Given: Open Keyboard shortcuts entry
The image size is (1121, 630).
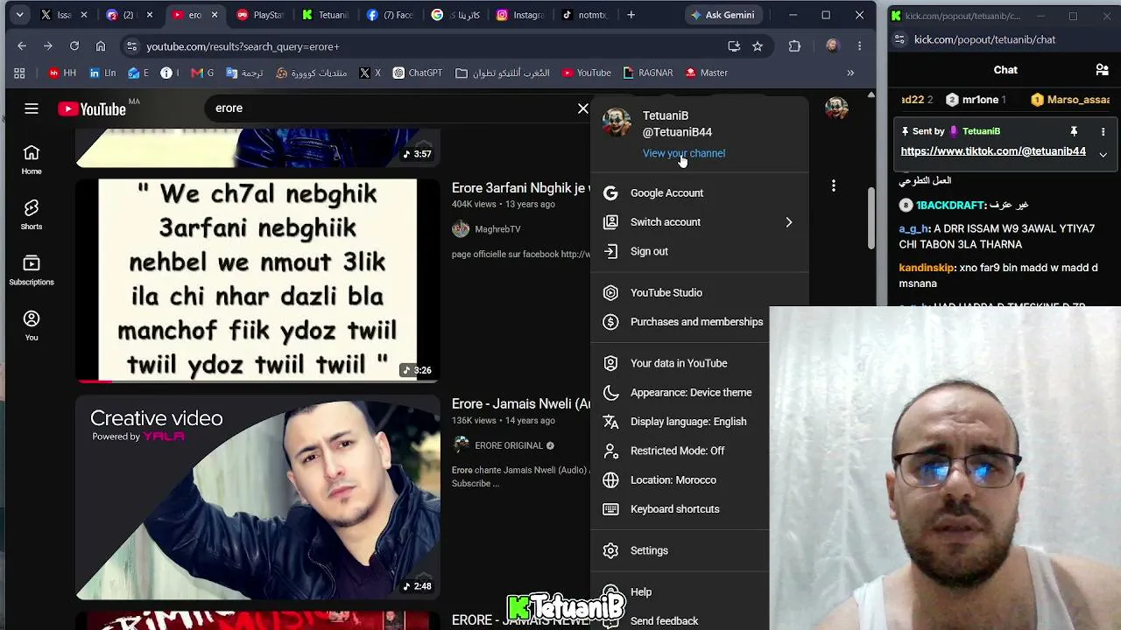Looking at the screenshot, I should [680, 509].
